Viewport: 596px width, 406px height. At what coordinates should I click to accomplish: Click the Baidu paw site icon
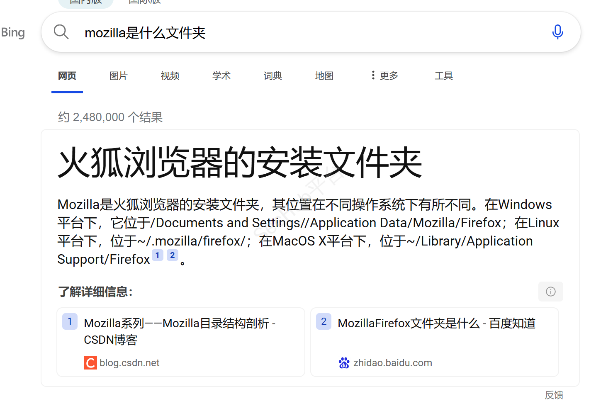(344, 363)
